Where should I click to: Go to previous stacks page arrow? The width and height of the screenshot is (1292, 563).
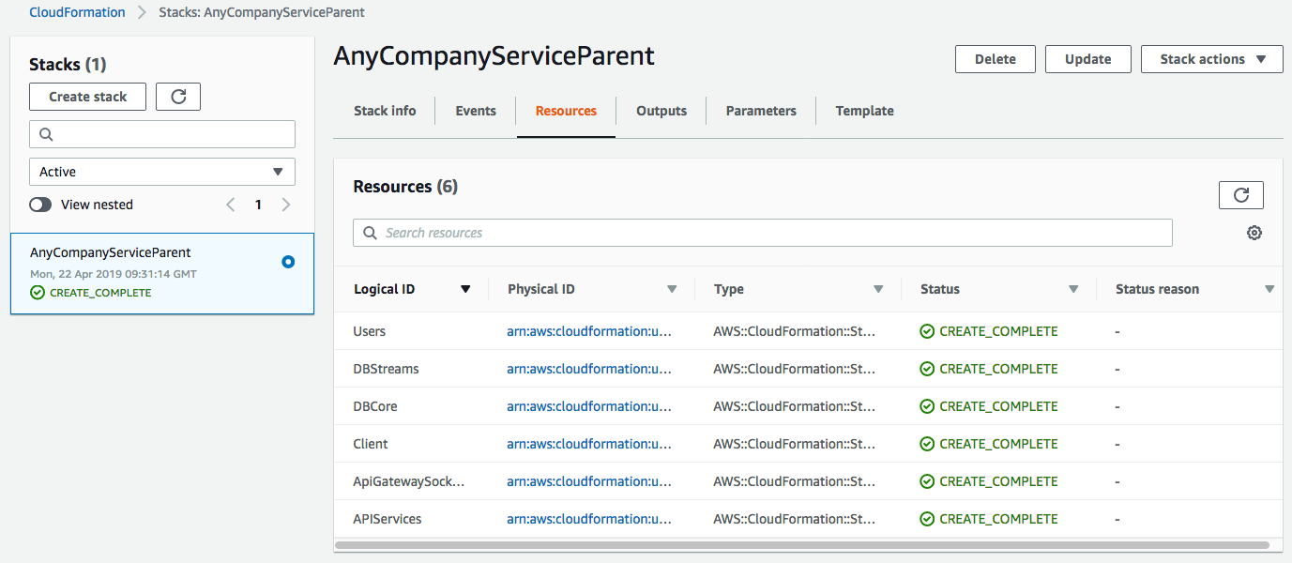click(231, 205)
